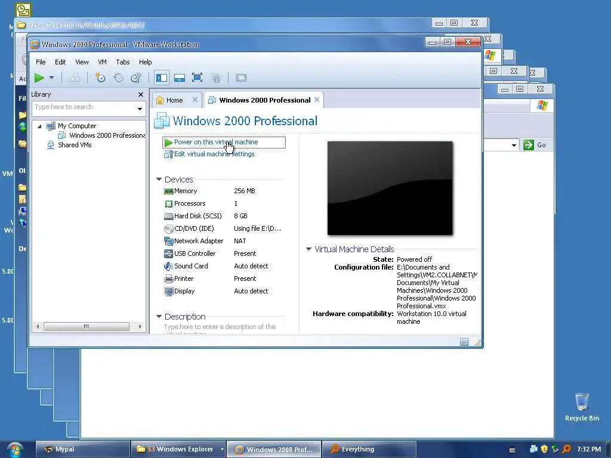Screen dimensions: 611x458
Task: Open the Edit menu
Action: [x=60, y=62]
